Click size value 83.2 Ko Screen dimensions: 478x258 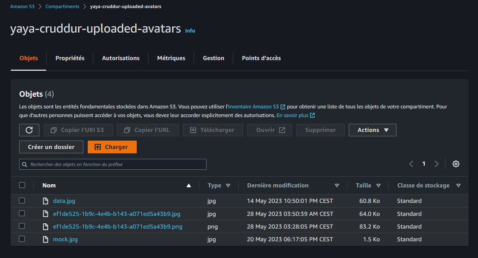[x=370, y=227]
